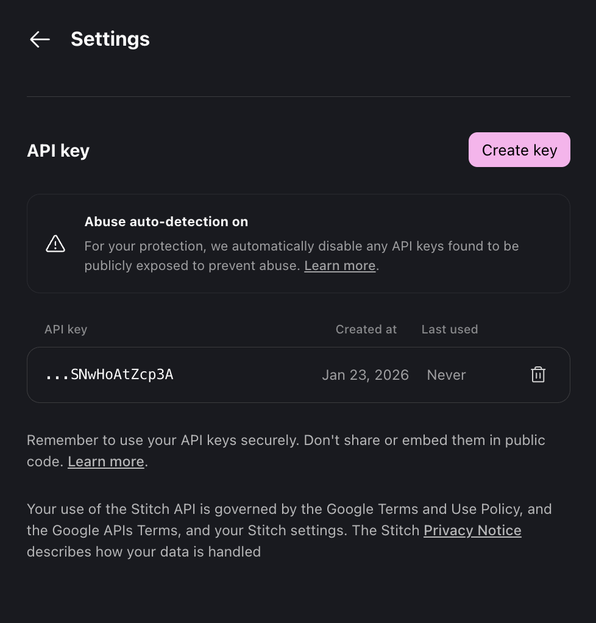
Task: Click the Created at column header
Action: point(366,330)
